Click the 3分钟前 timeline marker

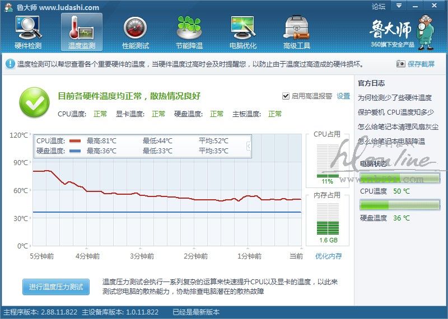pos(142,256)
